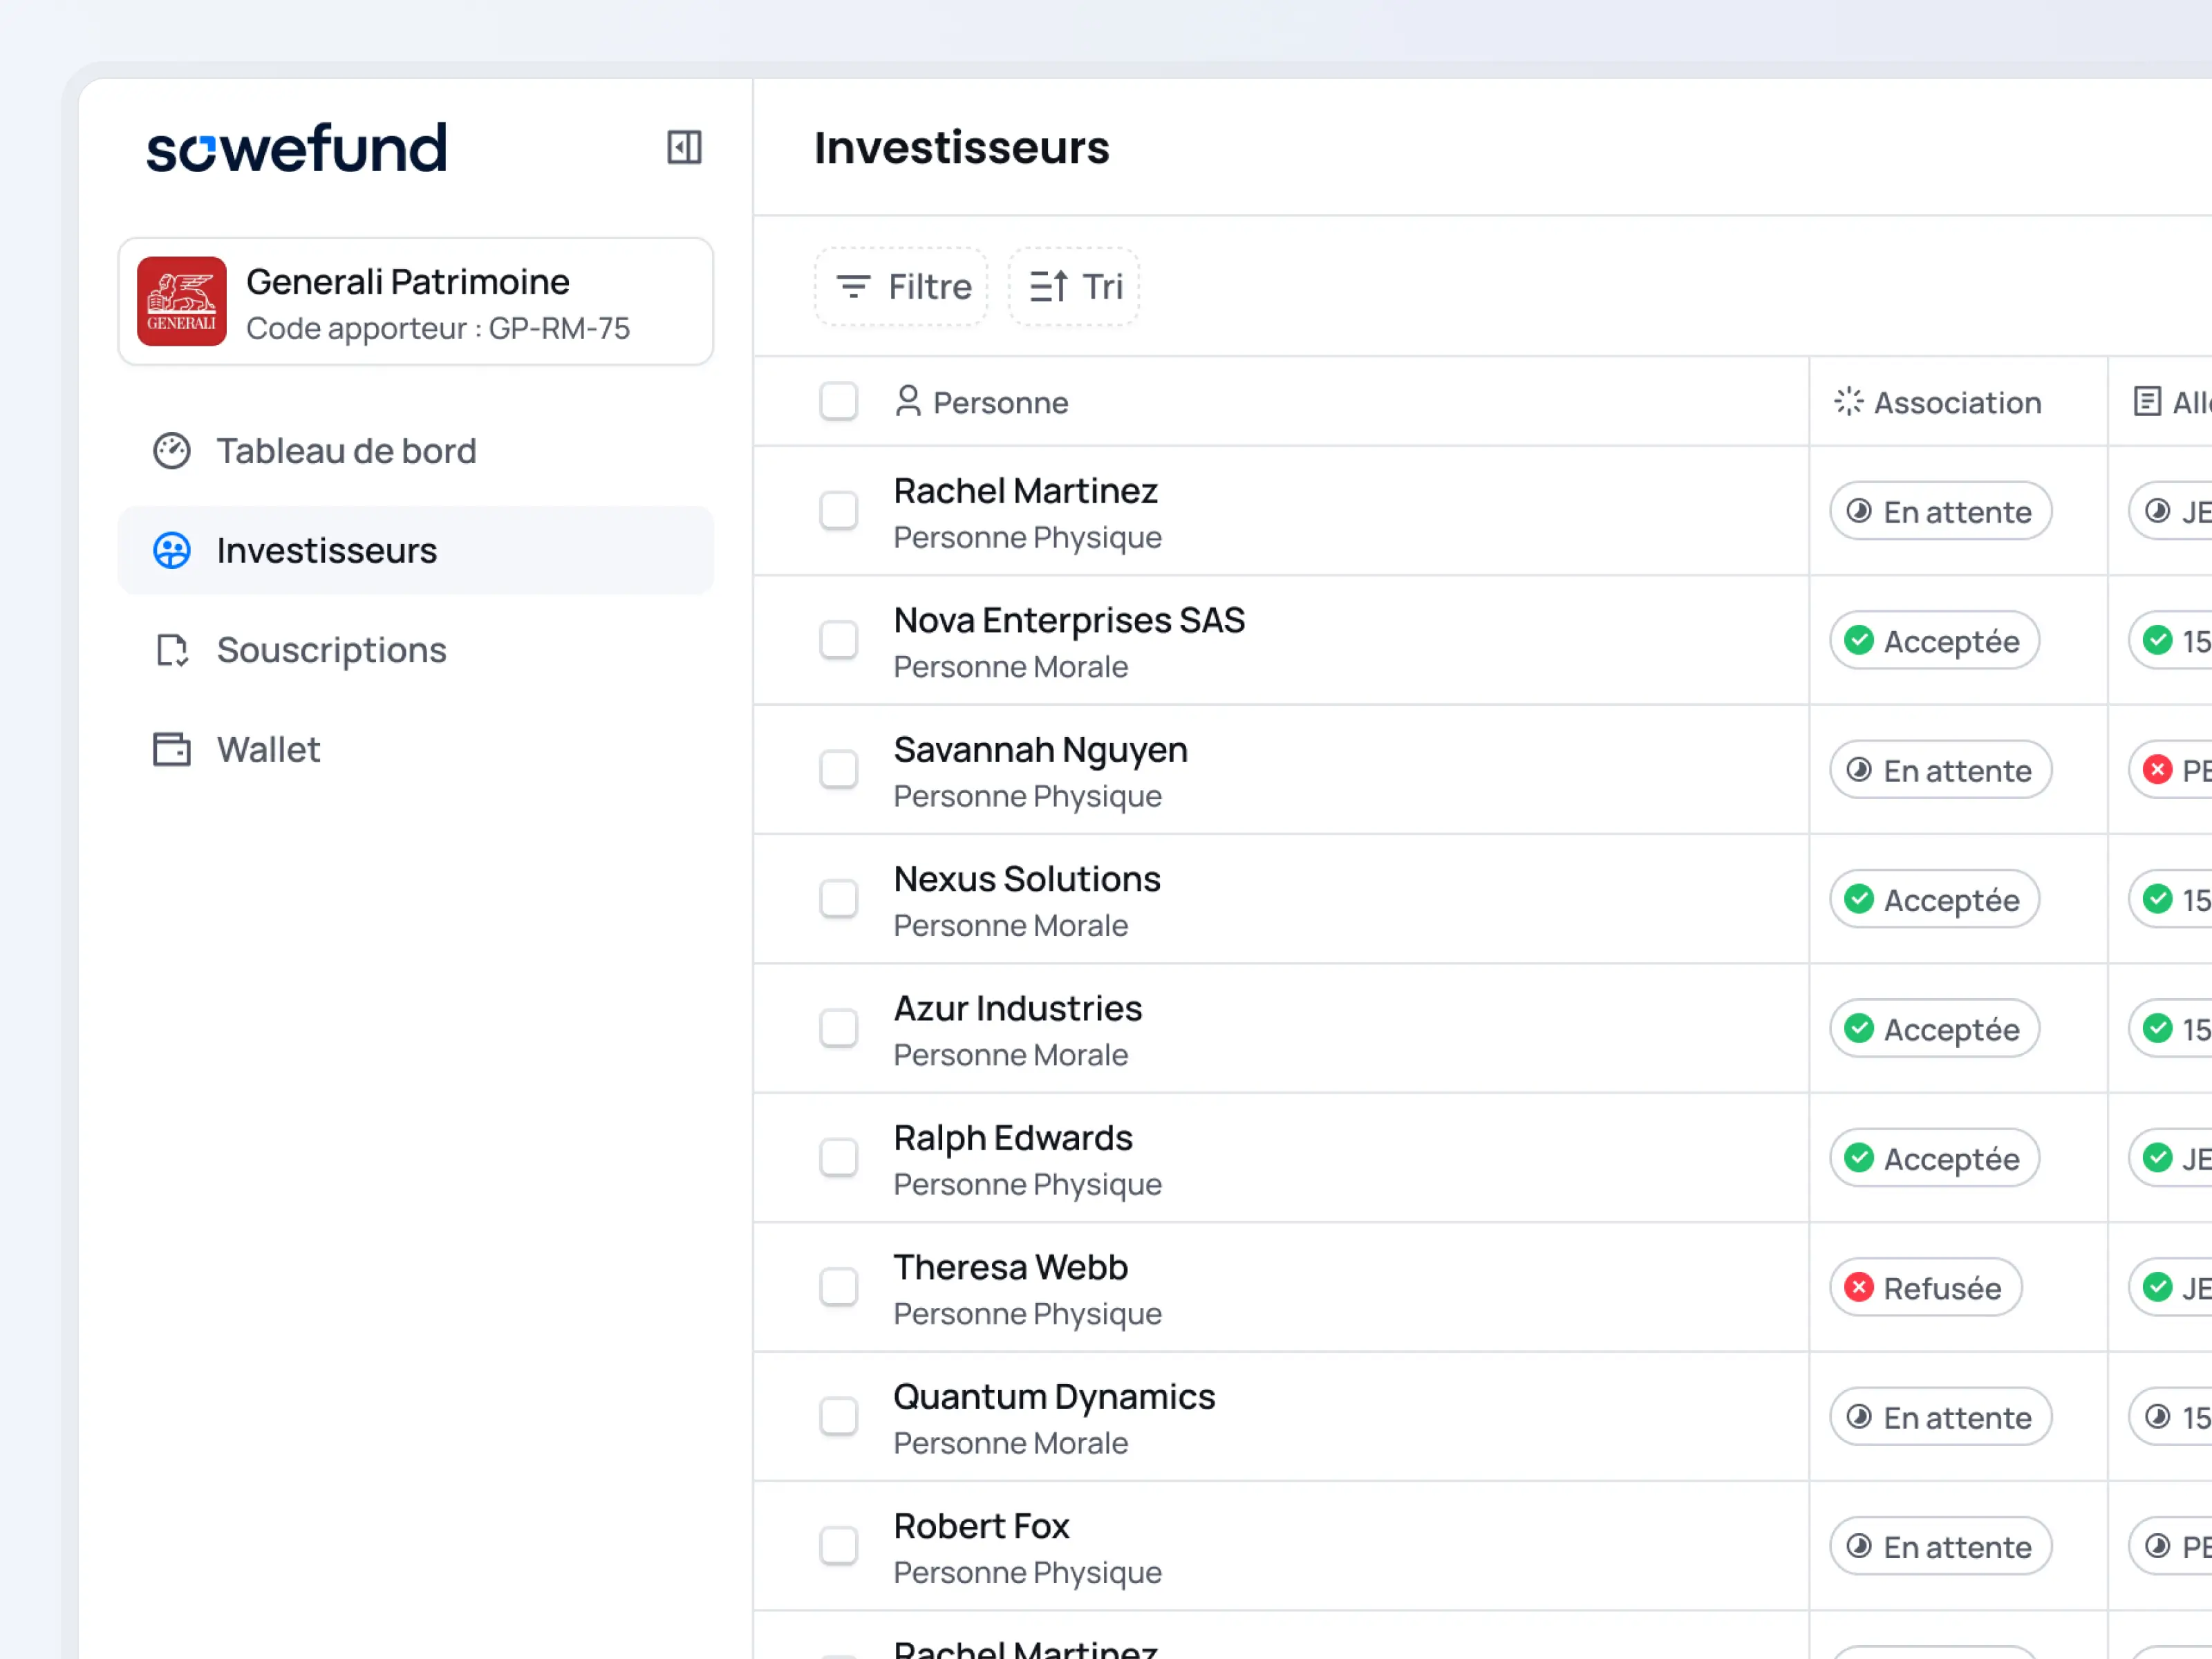Open the Generali Patrimoine account card
The width and height of the screenshot is (2212, 1659).
(416, 301)
